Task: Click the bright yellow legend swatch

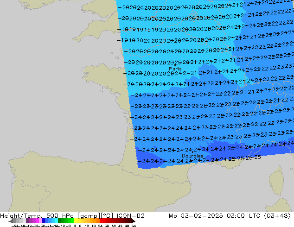Action: pos(76,221)
